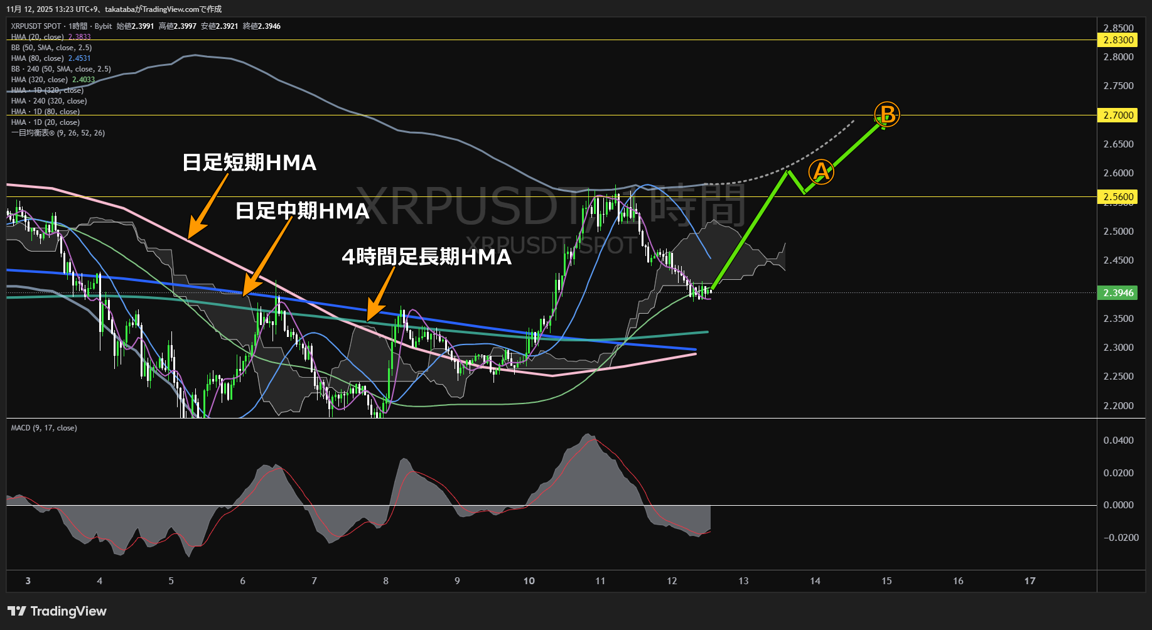Click the green 2.3946 current price label
Viewport: 1152px width, 630px height.
point(1117,293)
